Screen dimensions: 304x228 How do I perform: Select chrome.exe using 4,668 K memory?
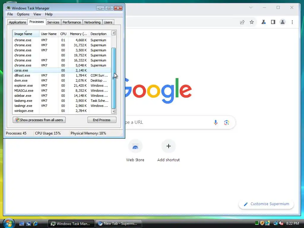click(62, 40)
